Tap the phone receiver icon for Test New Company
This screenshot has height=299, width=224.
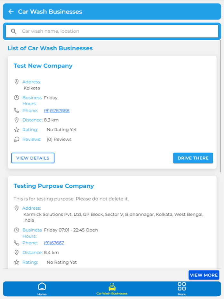tap(17, 110)
